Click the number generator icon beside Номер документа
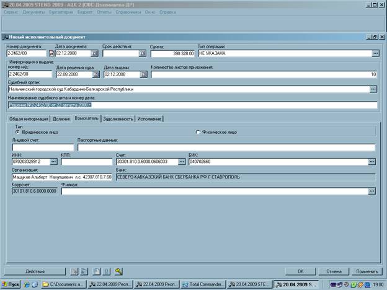The width and height of the screenshot is (387, 290). tap(51, 53)
